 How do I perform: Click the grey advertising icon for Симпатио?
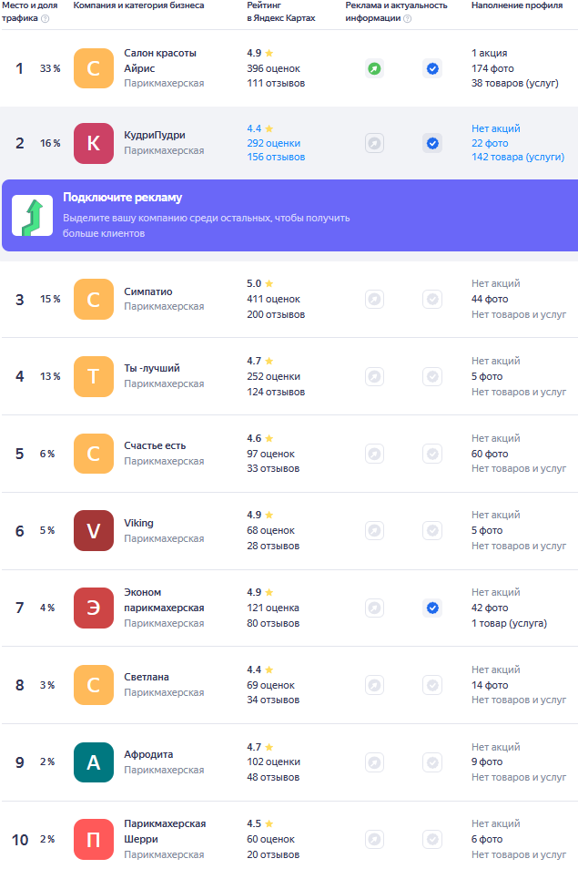(x=374, y=299)
